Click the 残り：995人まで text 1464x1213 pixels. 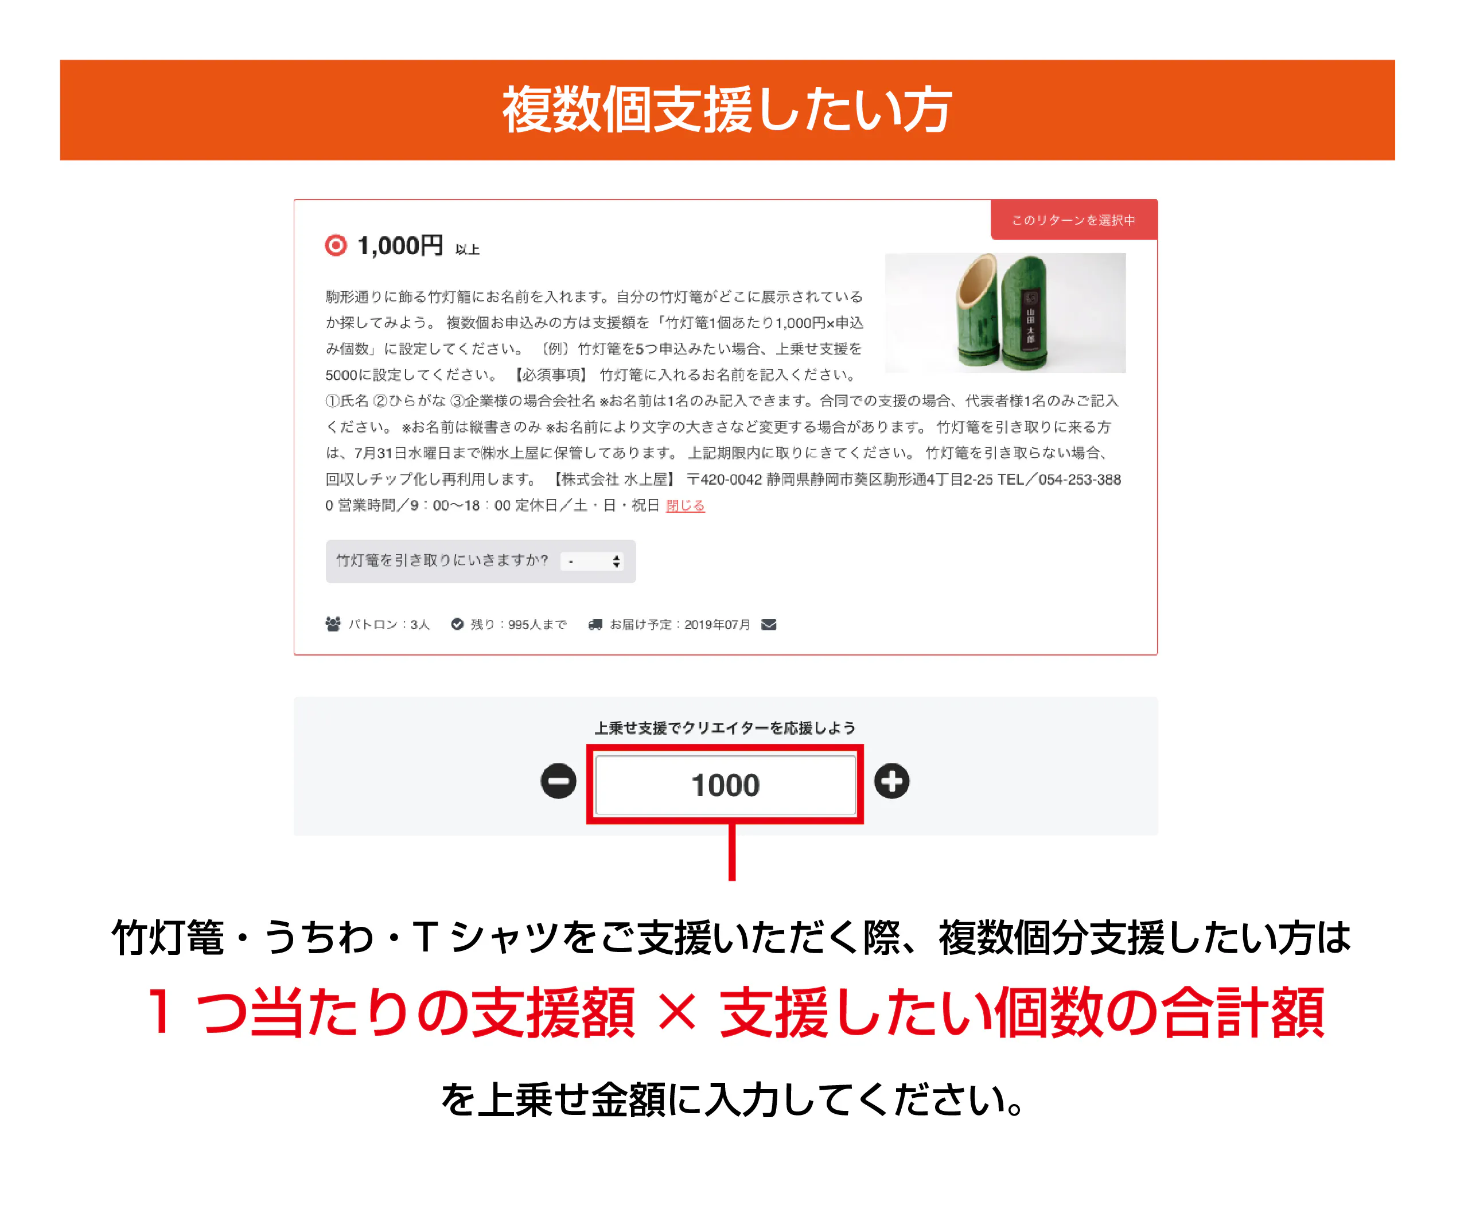(519, 625)
